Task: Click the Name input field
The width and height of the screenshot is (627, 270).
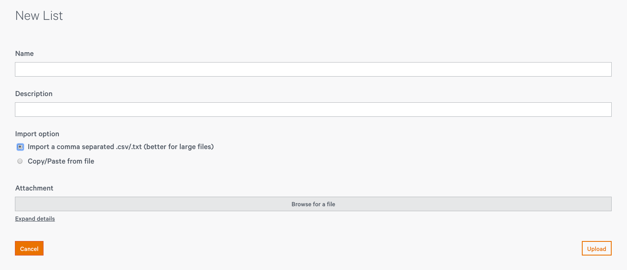Action: [x=313, y=70]
